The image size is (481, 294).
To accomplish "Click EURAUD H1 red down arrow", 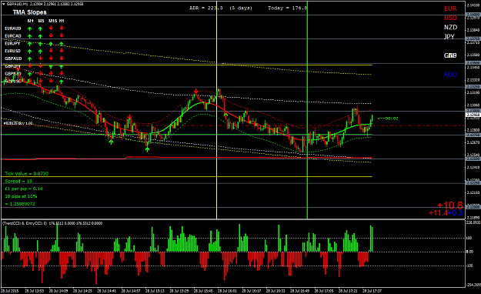I will pos(62,28).
